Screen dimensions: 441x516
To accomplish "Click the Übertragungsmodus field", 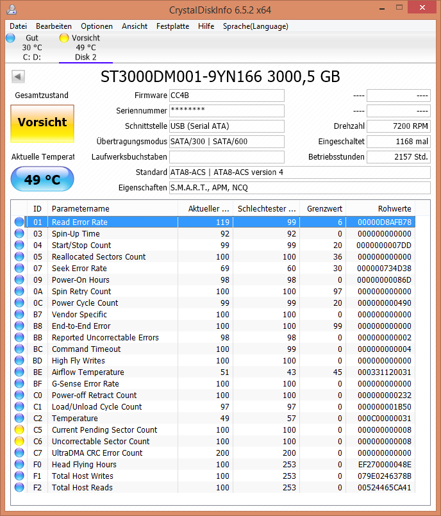I will [227, 142].
